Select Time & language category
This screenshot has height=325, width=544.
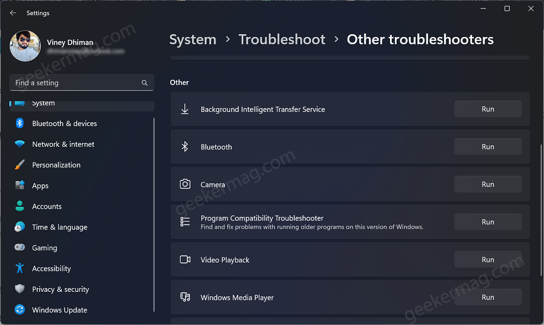(82, 227)
